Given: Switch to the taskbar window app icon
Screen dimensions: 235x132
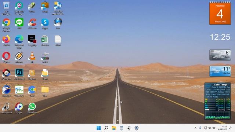Looking at the screenshot, I should click(x=122, y=128).
